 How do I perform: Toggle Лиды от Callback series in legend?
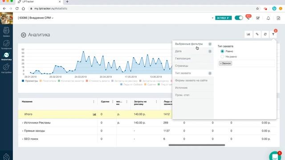click(x=131, y=84)
